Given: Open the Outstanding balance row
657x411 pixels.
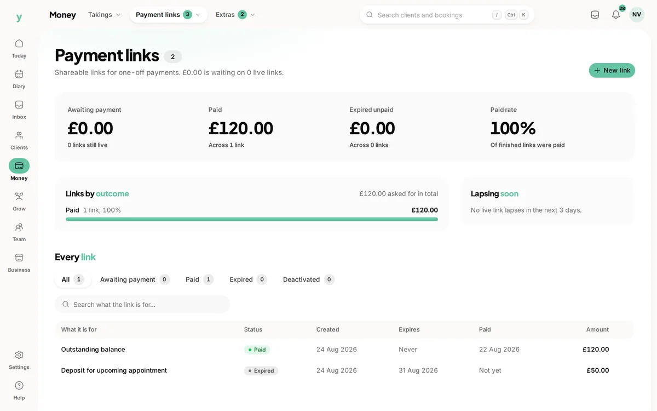Looking at the screenshot, I should coord(345,350).
